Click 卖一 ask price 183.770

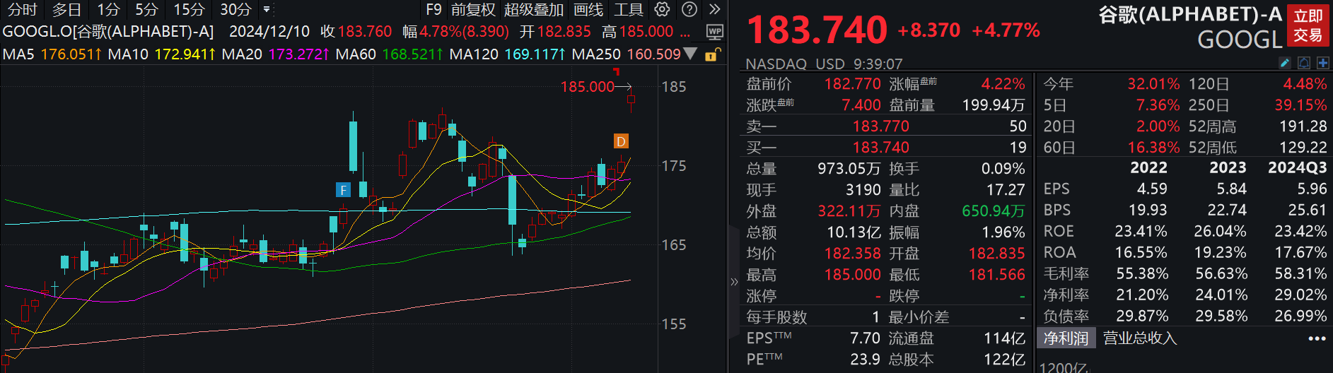[880, 126]
